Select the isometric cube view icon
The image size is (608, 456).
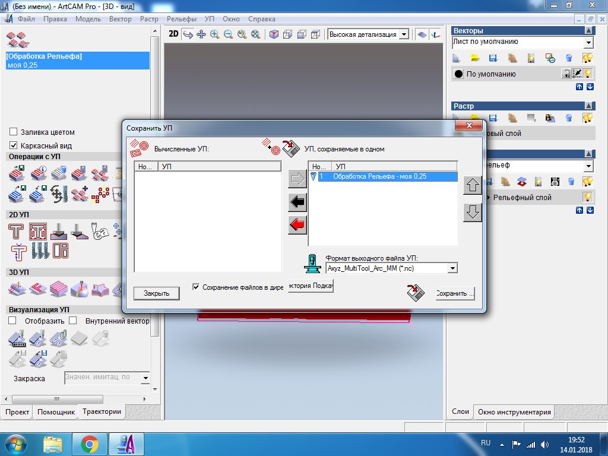274,34
